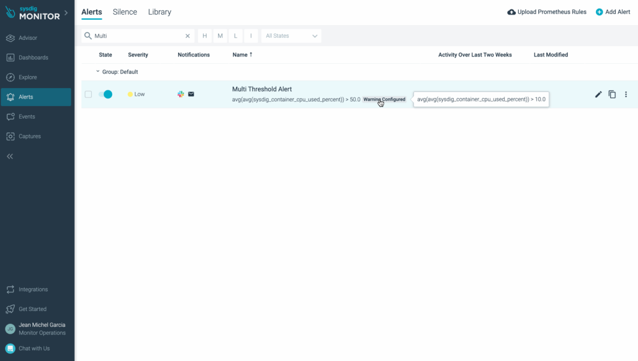Click the tooltip text '> 10.0' condition

(538, 99)
